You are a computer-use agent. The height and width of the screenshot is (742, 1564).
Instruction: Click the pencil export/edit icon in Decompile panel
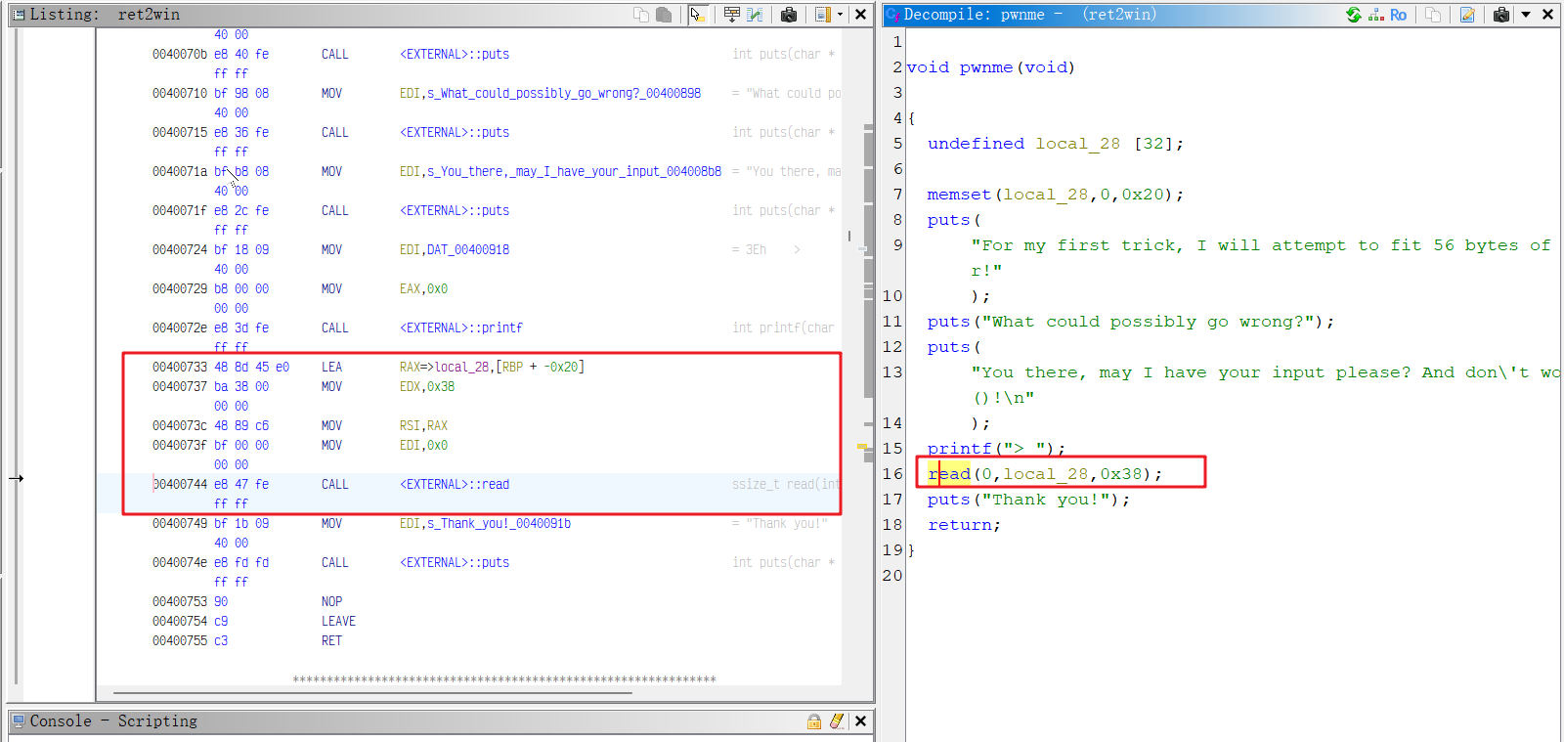pos(1467,15)
